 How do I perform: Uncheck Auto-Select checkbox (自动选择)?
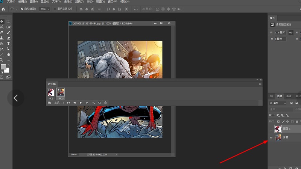coord(22,9)
